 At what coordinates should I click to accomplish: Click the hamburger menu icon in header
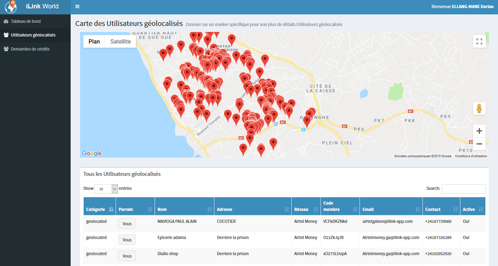tap(77, 7)
